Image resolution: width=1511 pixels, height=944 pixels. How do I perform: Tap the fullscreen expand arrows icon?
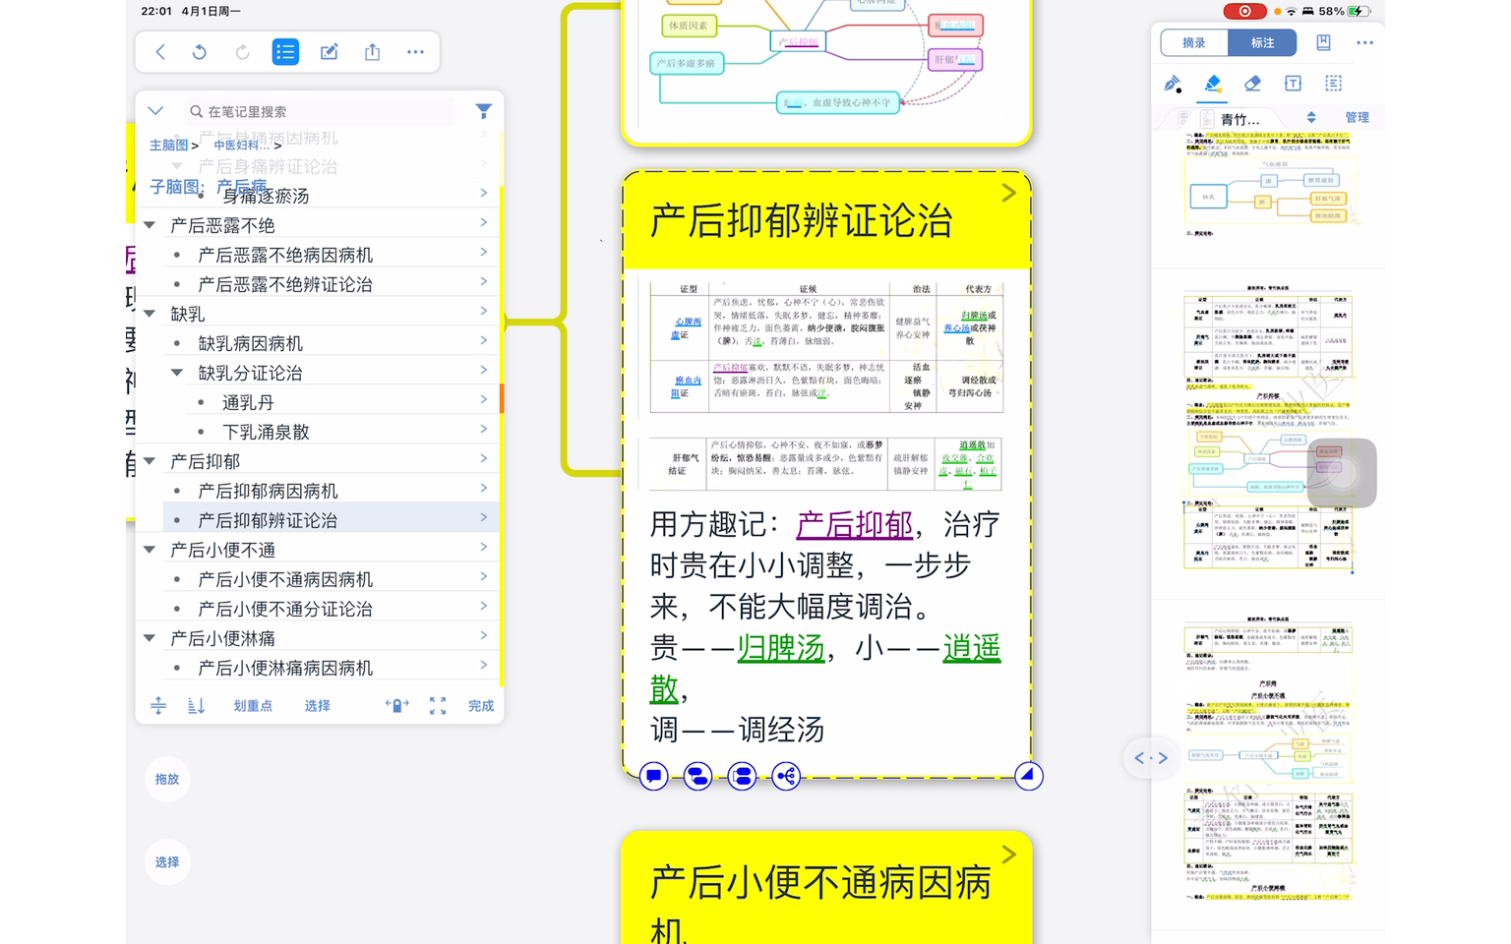438,706
